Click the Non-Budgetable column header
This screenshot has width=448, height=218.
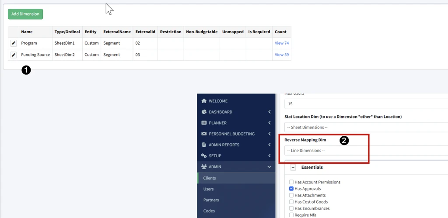(x=202, y=31)
